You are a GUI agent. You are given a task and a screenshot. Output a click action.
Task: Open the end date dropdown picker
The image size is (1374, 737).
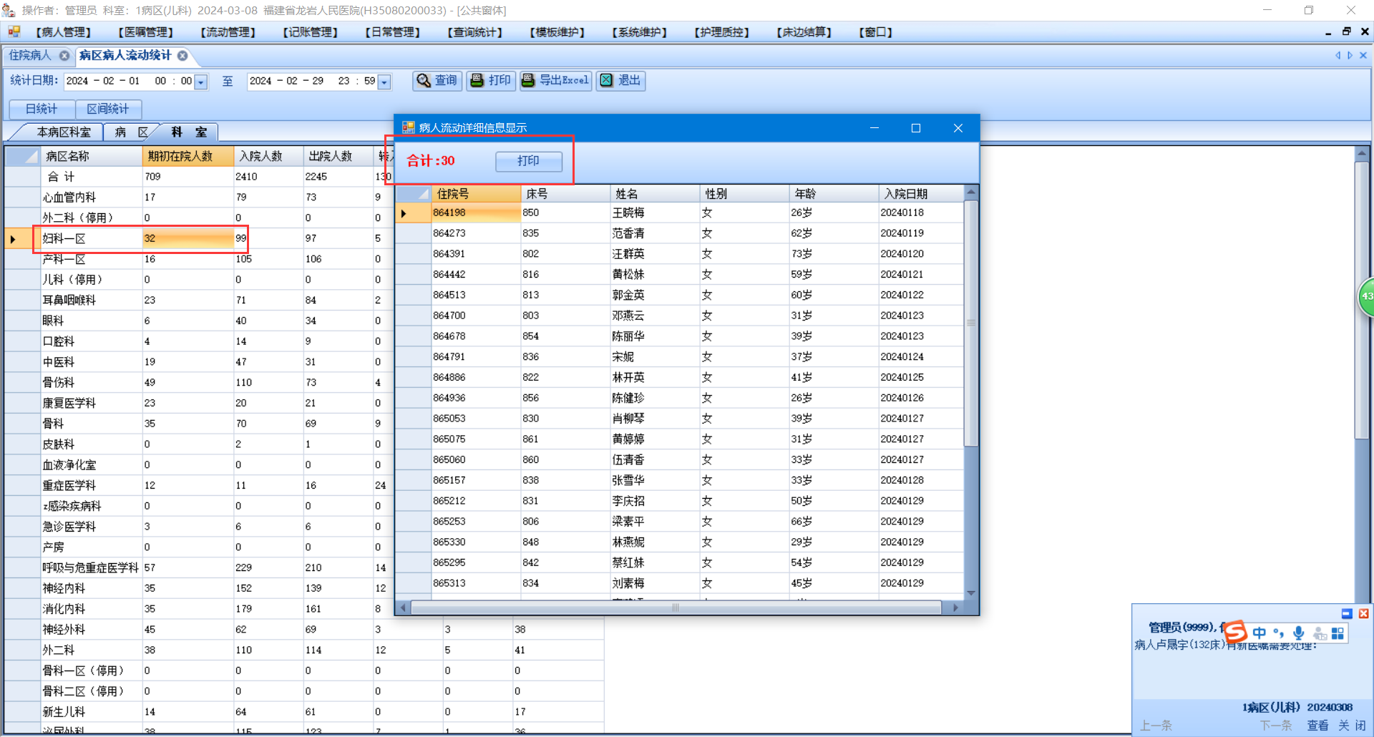[x=384, y=82]
